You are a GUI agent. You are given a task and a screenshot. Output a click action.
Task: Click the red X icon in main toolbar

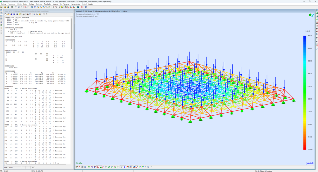[82, 7]
